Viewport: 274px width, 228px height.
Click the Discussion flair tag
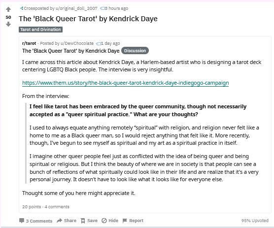[135, 51]
